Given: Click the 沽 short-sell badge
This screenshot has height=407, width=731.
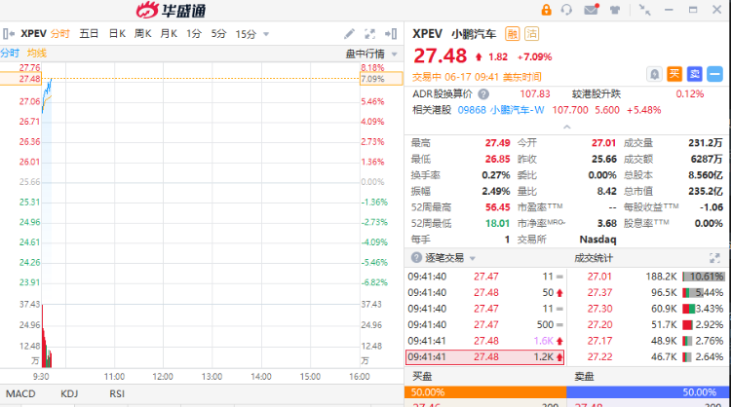Looking at the screenshot, I should pyautogui.click(x=531, y=34).
